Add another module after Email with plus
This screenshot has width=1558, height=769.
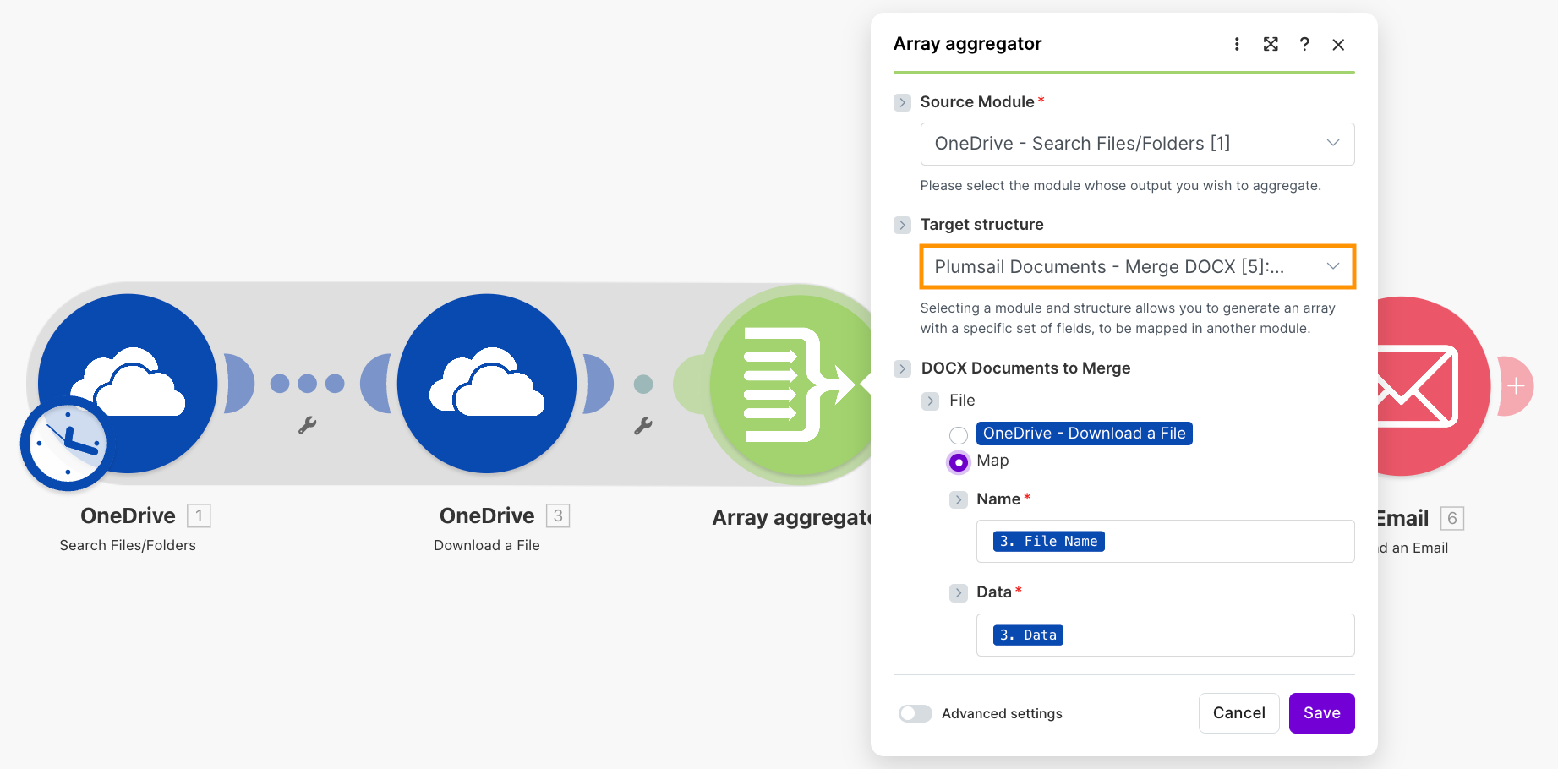(x=1516, y=386)
